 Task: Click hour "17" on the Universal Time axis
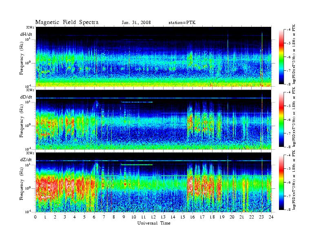203,217
